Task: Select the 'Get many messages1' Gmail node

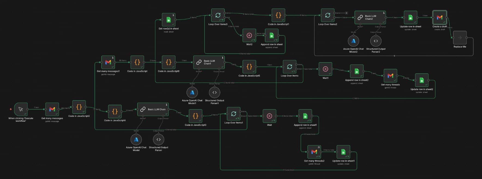Action: tap(108, 62)
